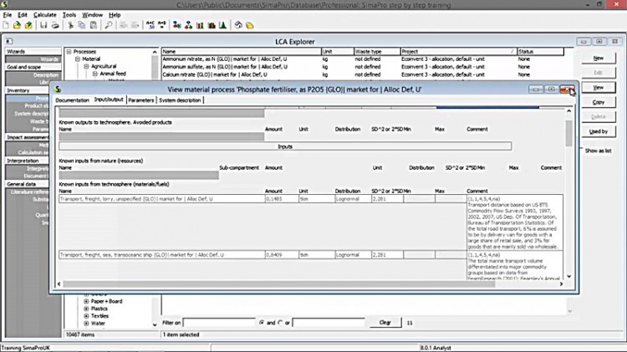Expand the Water tree node
This screenshot has width=627, height=352.
point(86,324)
